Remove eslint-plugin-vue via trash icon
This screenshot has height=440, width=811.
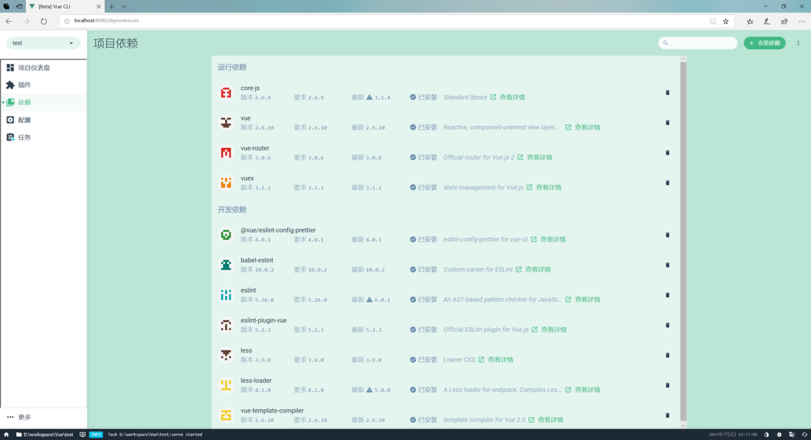(667, 325)
